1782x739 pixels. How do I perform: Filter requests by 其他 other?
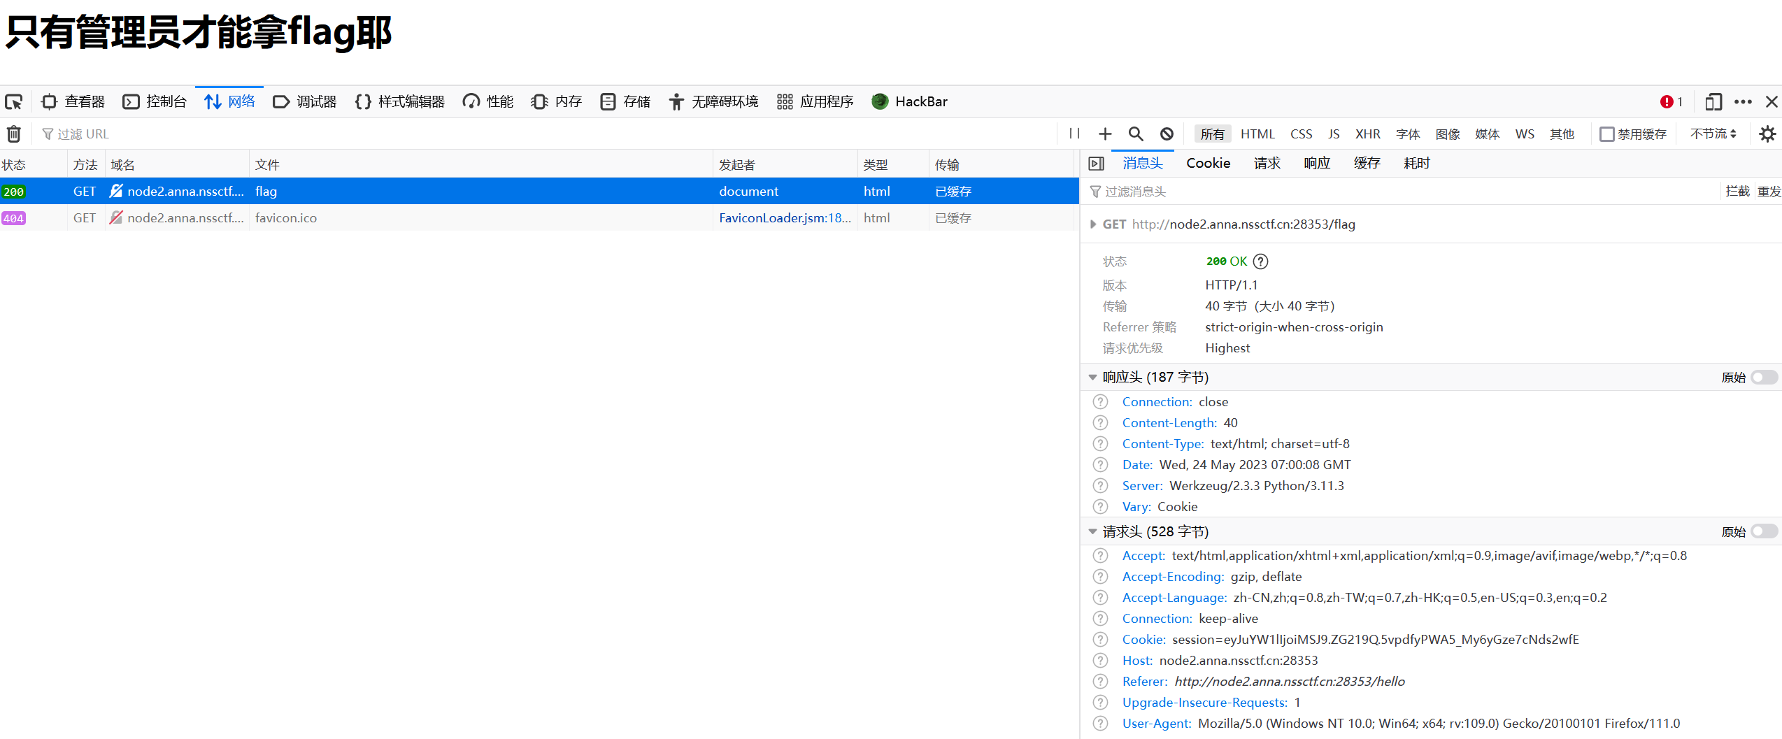1562,134
